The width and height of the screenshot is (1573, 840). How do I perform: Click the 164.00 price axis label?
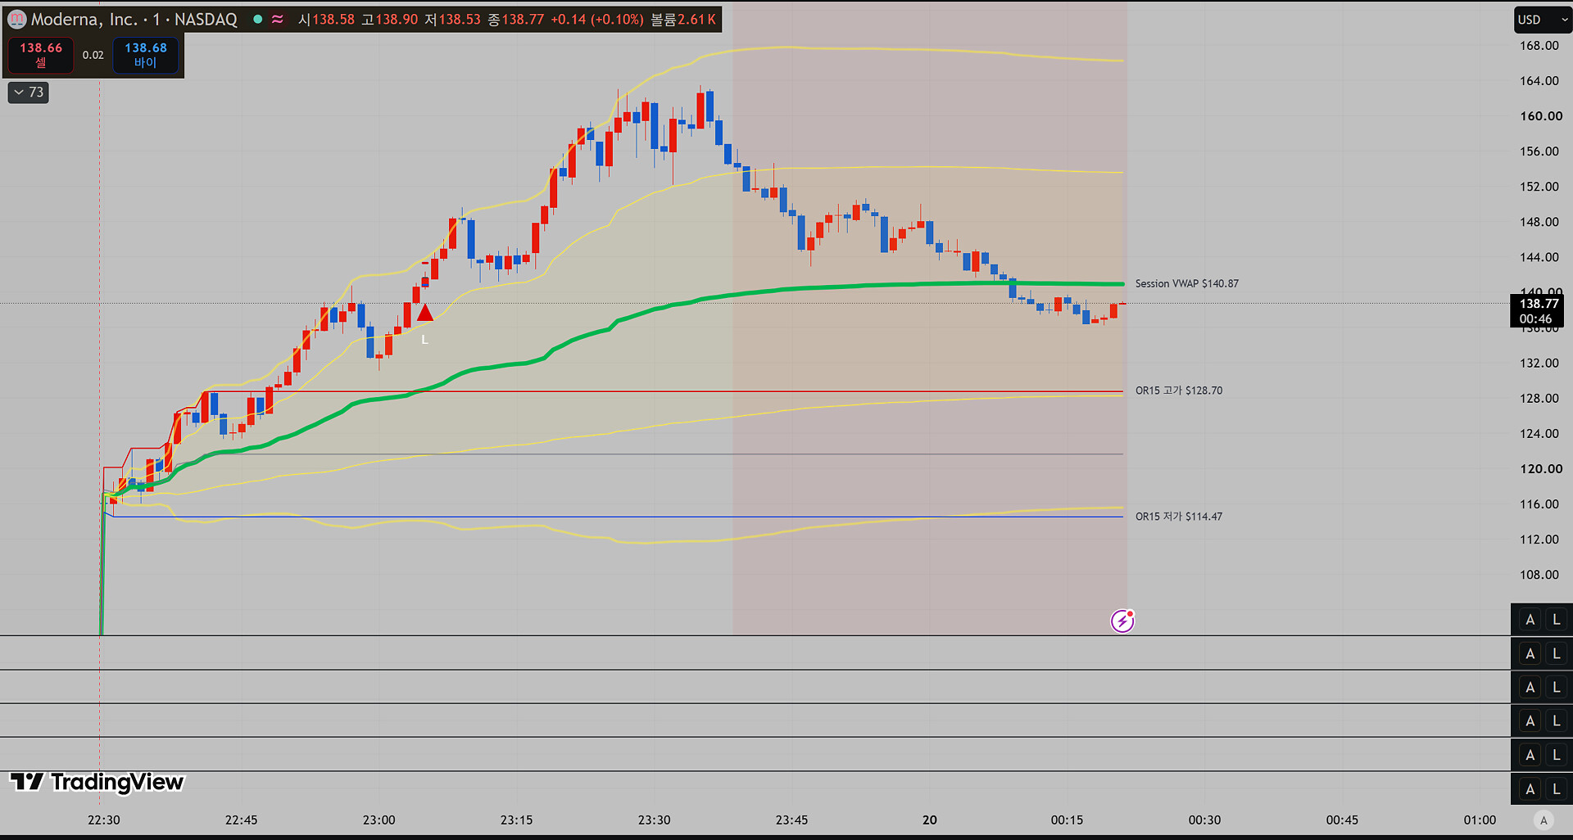pos(1539,81)
